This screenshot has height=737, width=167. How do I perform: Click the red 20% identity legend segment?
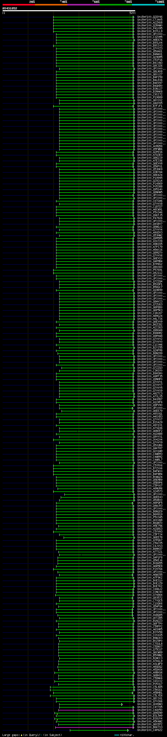click(x=19, y=5)
